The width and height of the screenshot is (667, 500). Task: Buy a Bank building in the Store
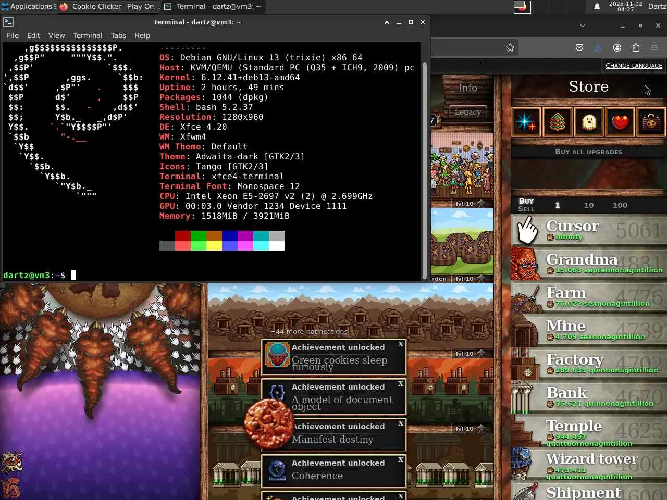pos(589,396)
